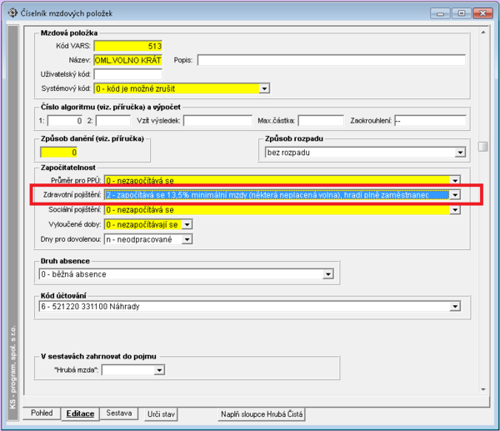
Task: Open the Zdravotní pojištění dropdown arrow
Action: pos(455,194)
